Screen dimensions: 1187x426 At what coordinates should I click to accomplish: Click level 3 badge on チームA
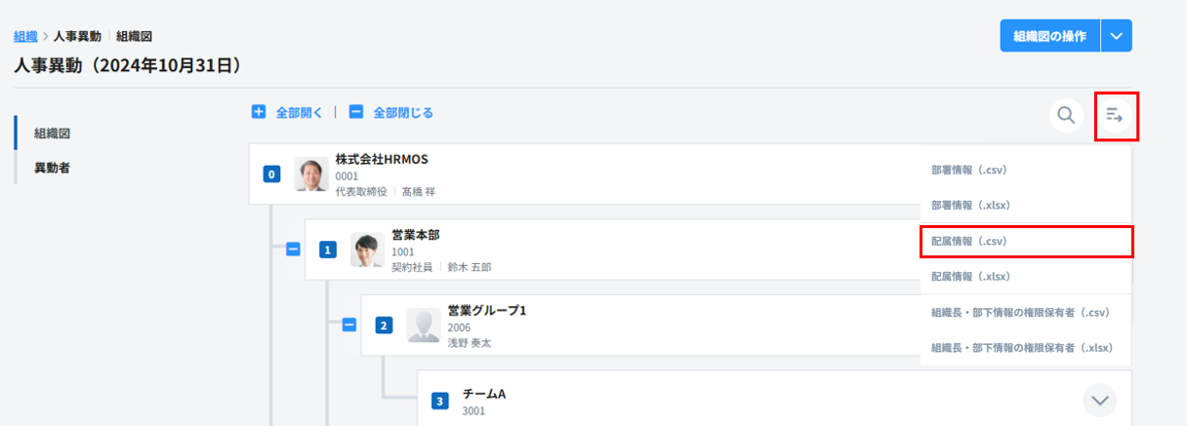point(440,401)
